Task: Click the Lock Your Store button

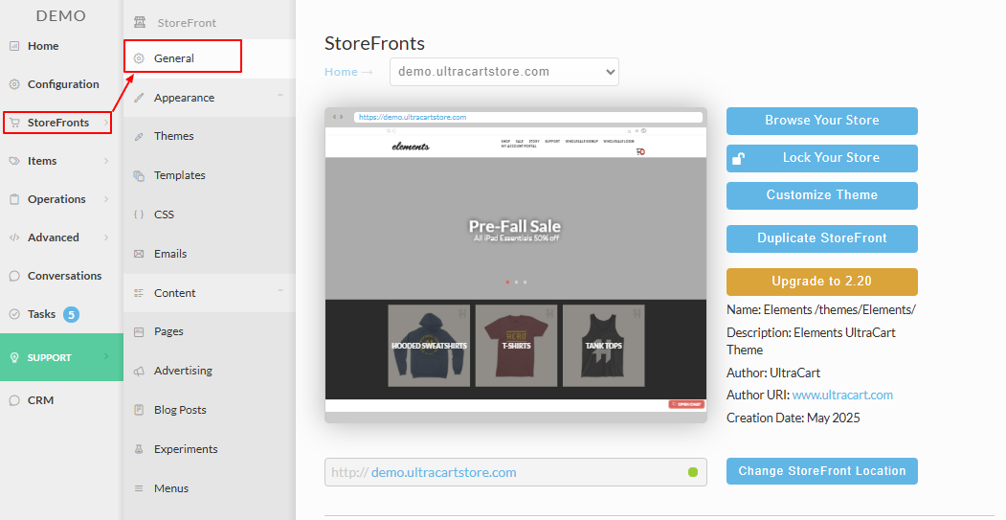Action: (822, 158)
